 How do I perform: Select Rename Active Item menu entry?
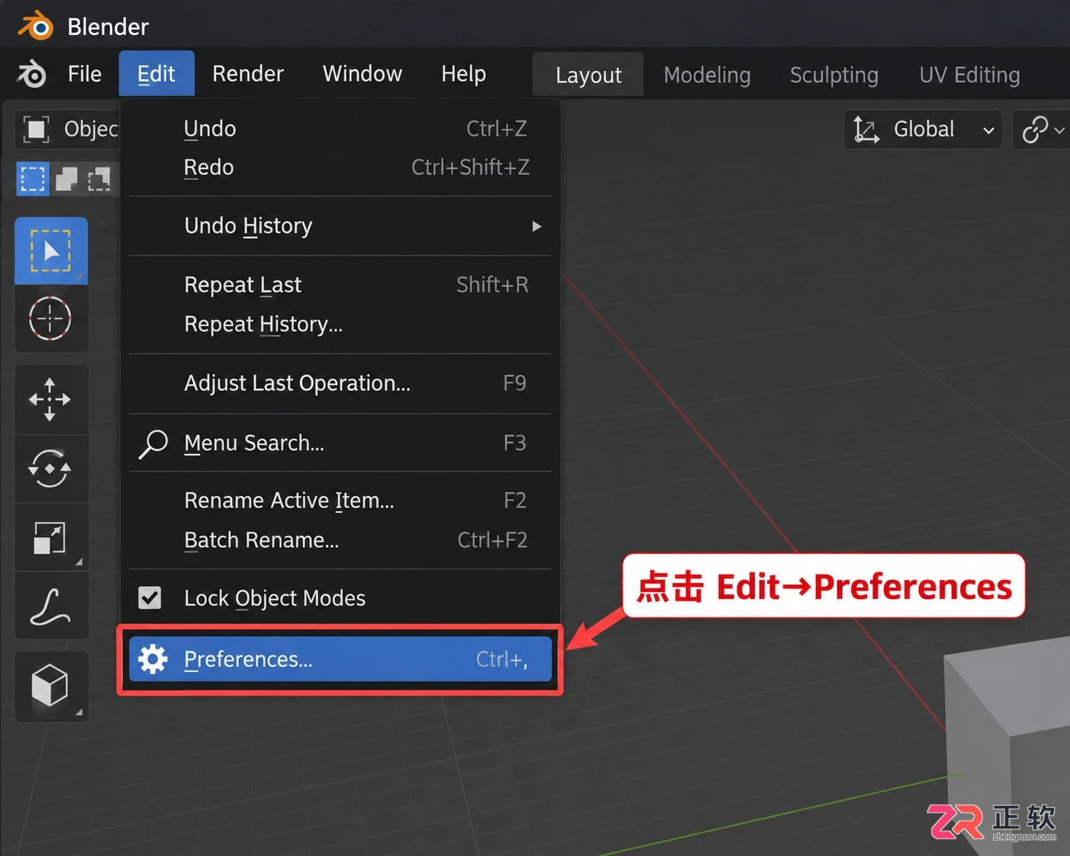click(340, 500)
